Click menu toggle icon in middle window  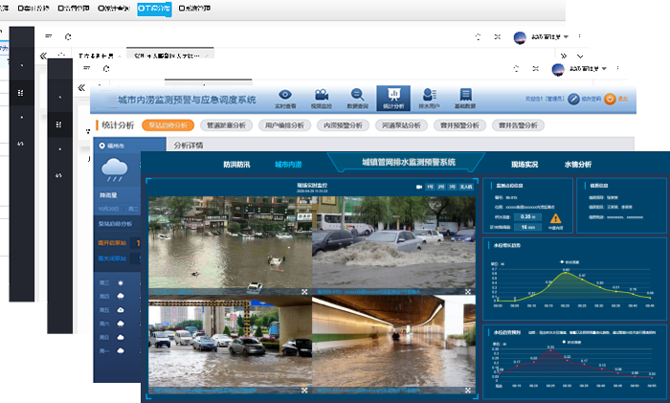pos(87,68)
